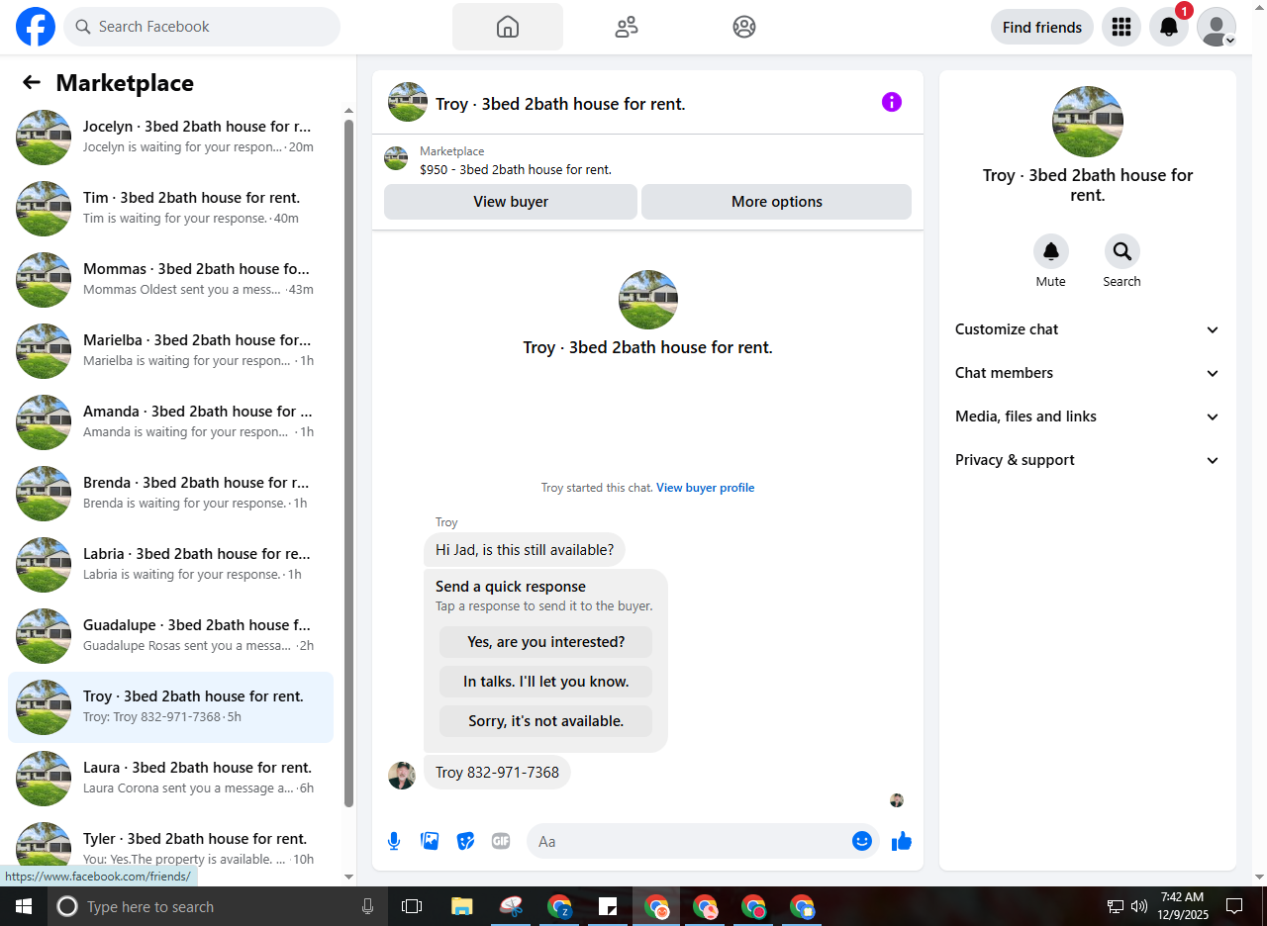The width and height of the screenshot is (1267, 926).
Task: Click the View buyer button
Action: tap(511, 202)
